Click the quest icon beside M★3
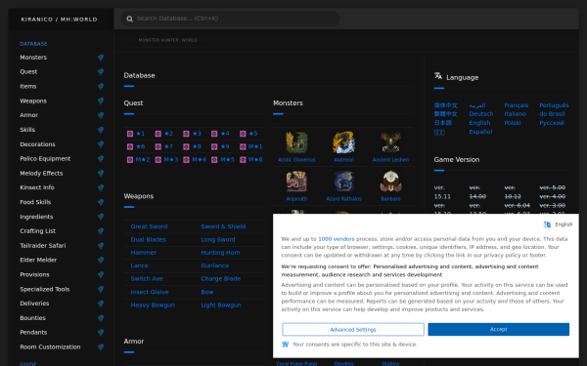The height and width of the screenshot is (366, 587). coord(158,160)
